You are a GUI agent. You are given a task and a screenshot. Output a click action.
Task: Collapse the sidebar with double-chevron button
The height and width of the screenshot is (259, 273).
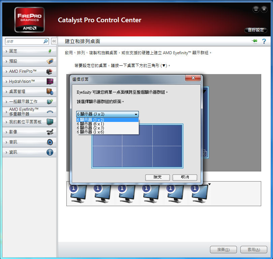(54, 41)
